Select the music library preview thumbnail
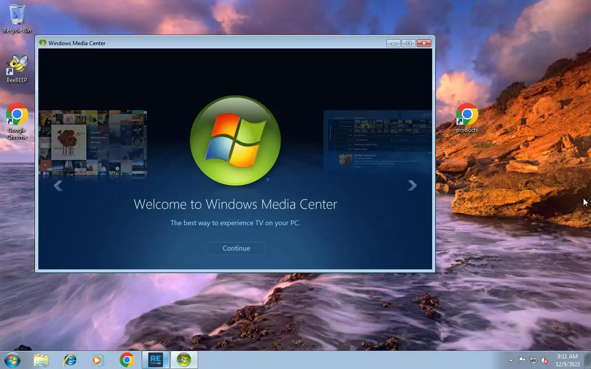This screenshot has height=369, width=591. pyautogui.click(x=93, y=143)
